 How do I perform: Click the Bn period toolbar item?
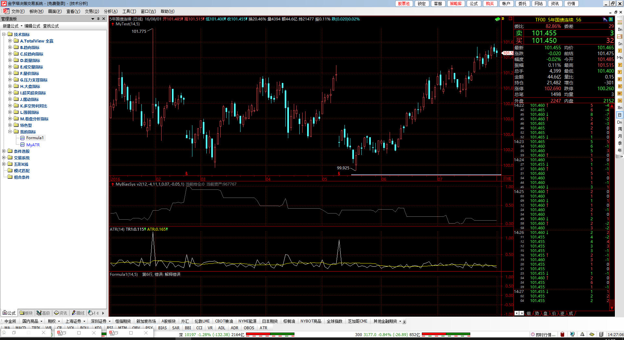point(620,29)
